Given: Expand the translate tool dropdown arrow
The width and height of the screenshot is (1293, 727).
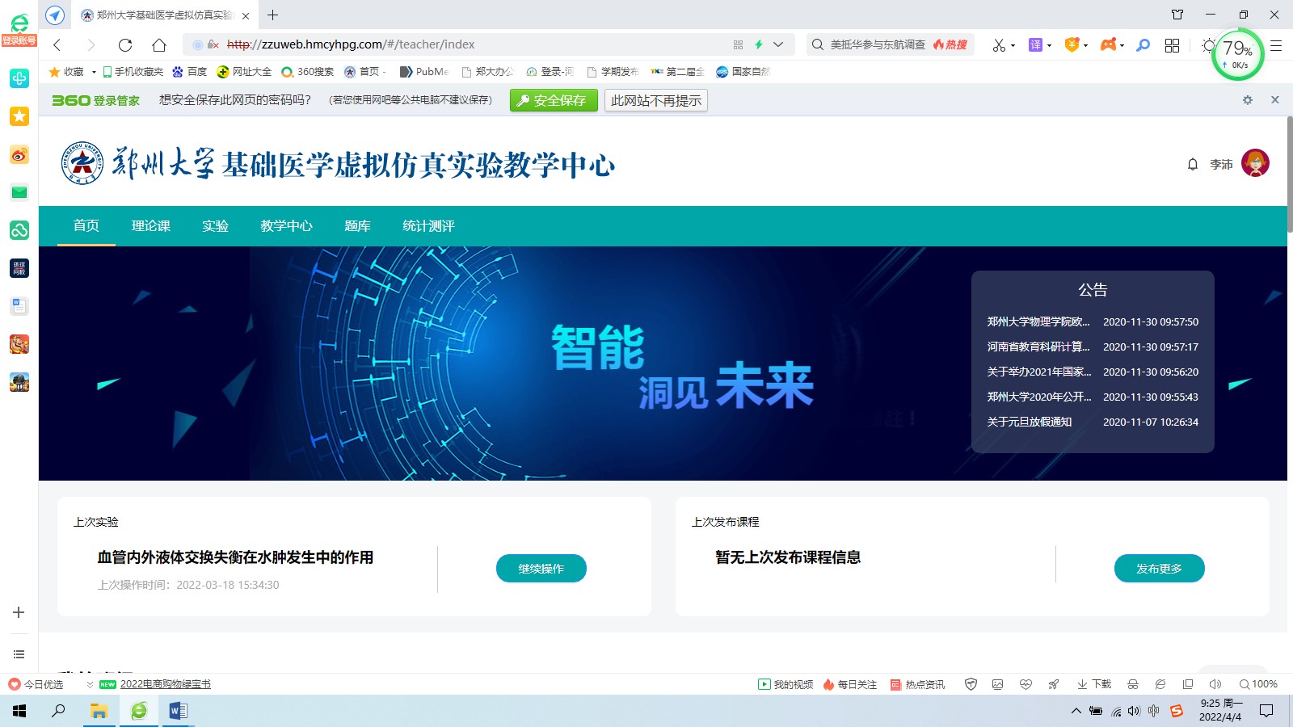Looking at the screenshot, I should click(x=1049, y=46).
